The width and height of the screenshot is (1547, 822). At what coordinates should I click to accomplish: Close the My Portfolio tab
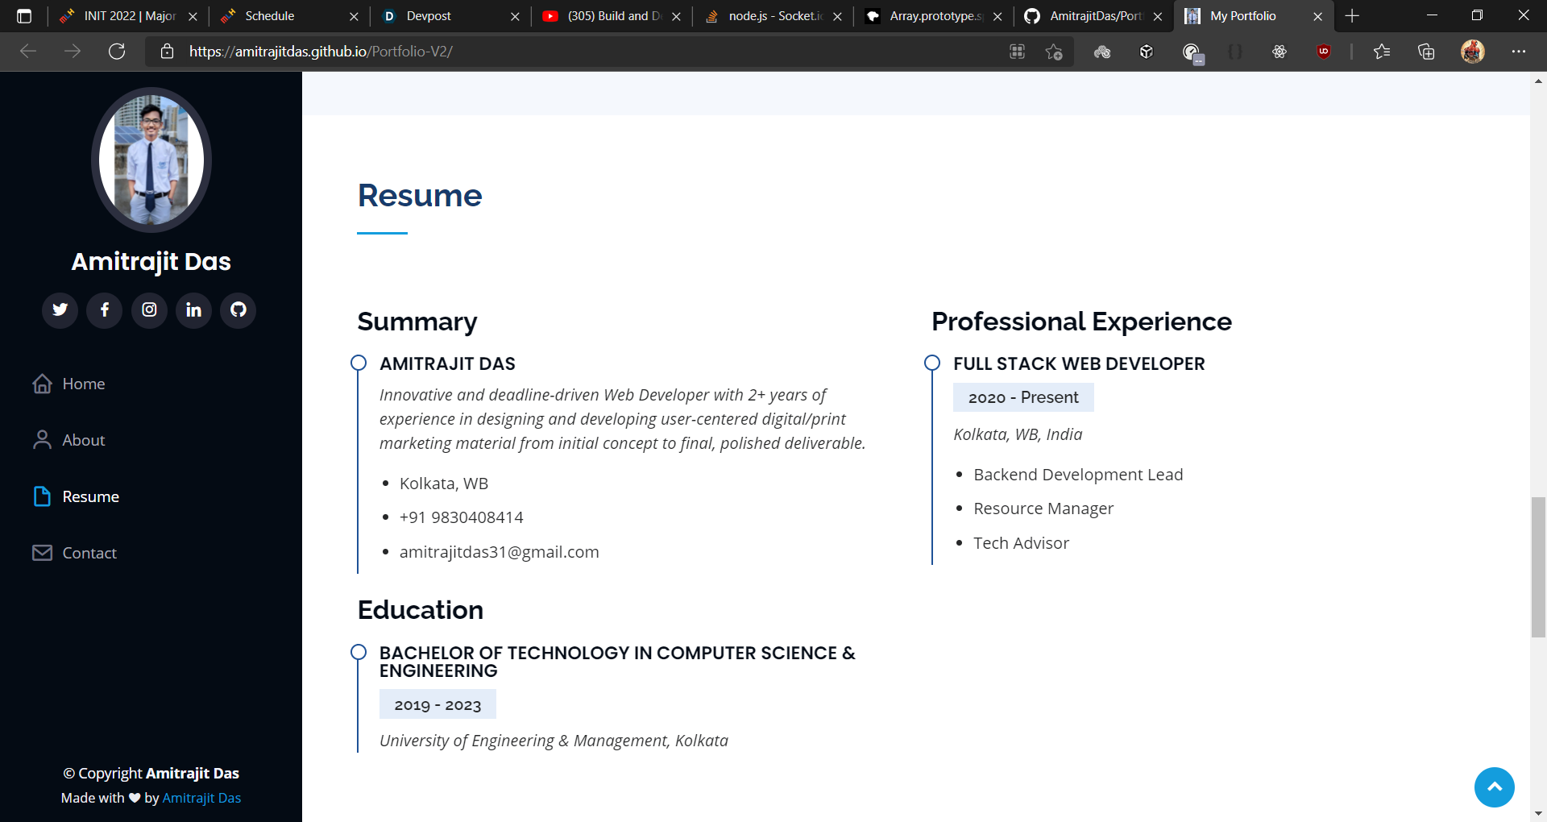1318,16
